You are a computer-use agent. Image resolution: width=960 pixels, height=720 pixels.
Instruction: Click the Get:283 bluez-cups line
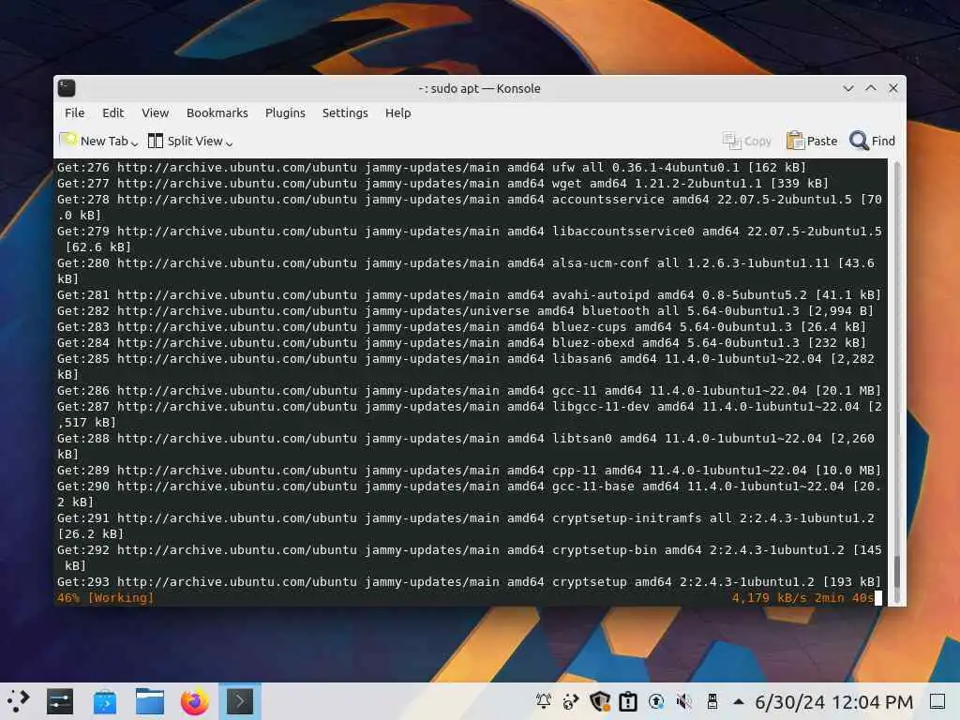[x=461, y=326]
